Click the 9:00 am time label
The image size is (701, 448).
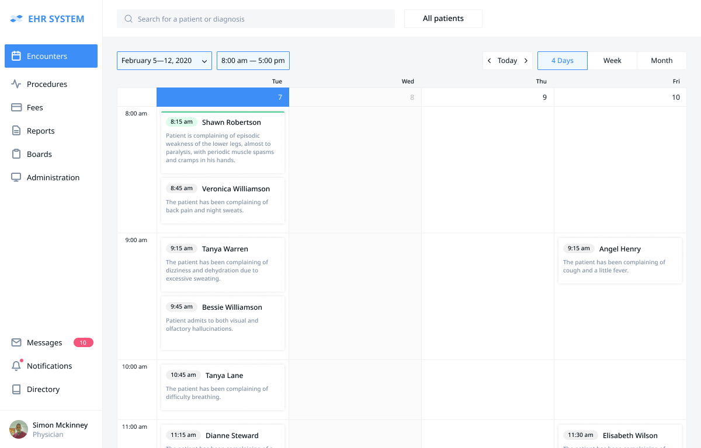(x=136, y=240)
